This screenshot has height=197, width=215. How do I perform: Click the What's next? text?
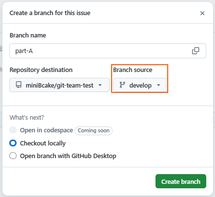tap(27, 117)
